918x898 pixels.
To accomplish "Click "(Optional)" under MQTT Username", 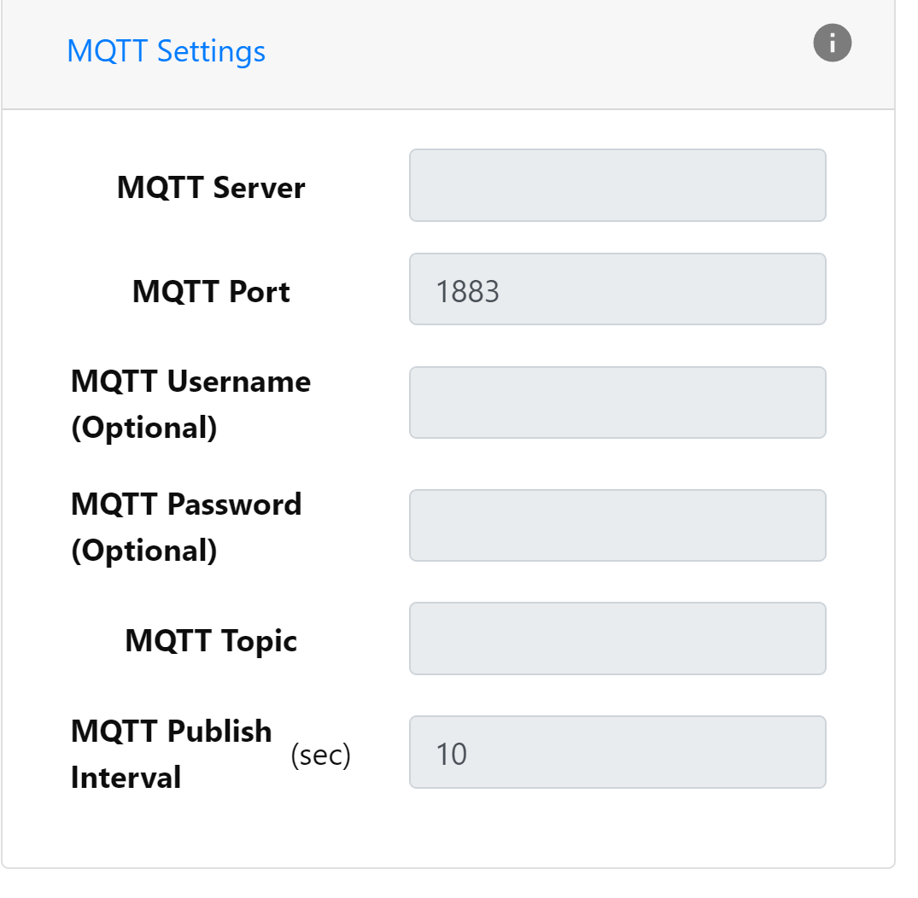I will [144, 428].
